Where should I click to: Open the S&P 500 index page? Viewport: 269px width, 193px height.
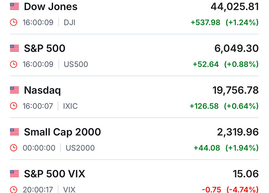[44, 48]
